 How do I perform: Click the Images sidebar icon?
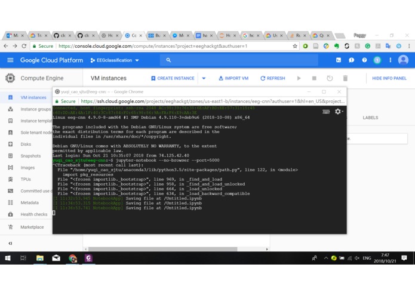click(10, 167)
